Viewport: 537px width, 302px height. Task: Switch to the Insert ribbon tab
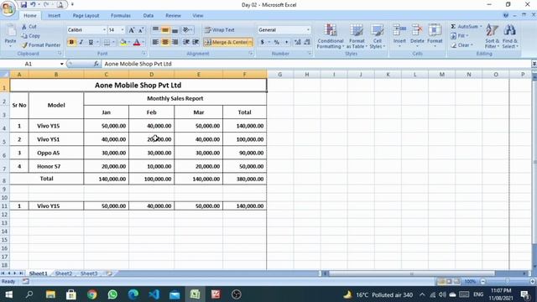point(54,15)
